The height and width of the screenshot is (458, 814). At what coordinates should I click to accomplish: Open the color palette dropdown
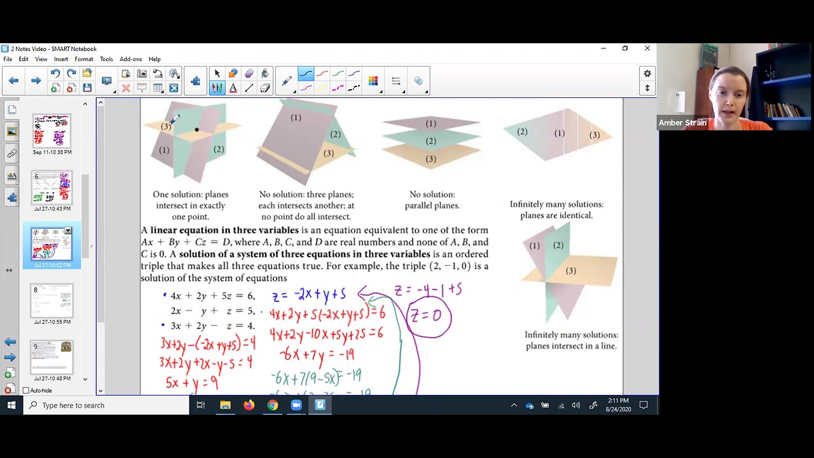[373, 81]
